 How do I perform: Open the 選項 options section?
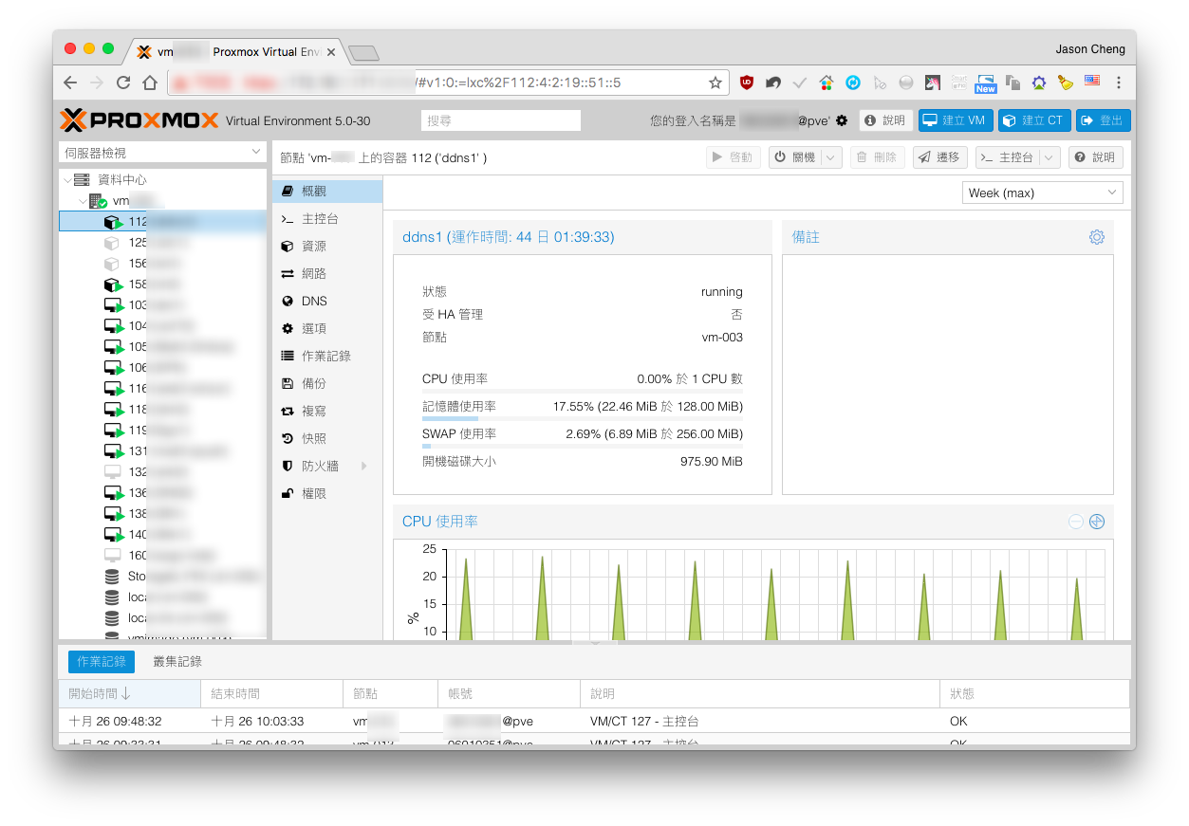327,328
